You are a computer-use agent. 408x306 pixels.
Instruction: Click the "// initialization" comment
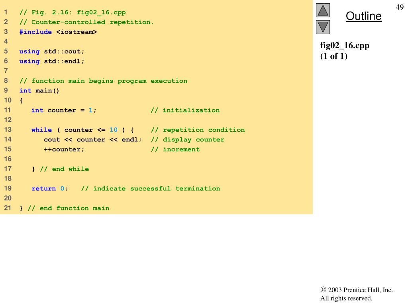point(185,110)
